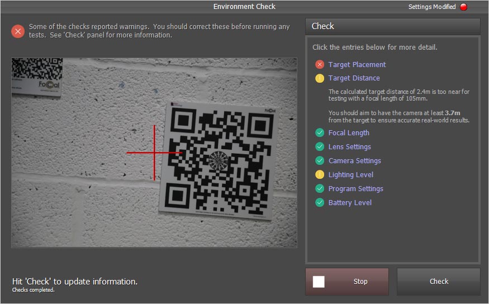This screenshot has height=304, width=489.
Task: Run the Check button
Action: 439,282
